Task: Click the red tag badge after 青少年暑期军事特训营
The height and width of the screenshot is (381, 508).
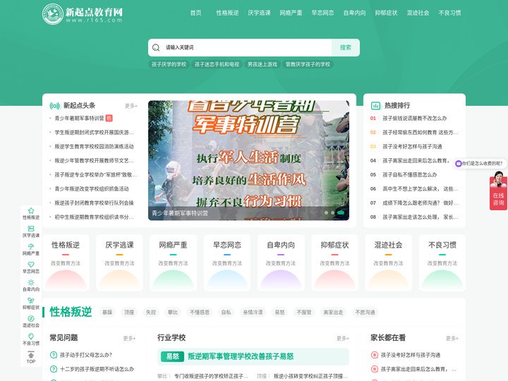Action: 109,119
